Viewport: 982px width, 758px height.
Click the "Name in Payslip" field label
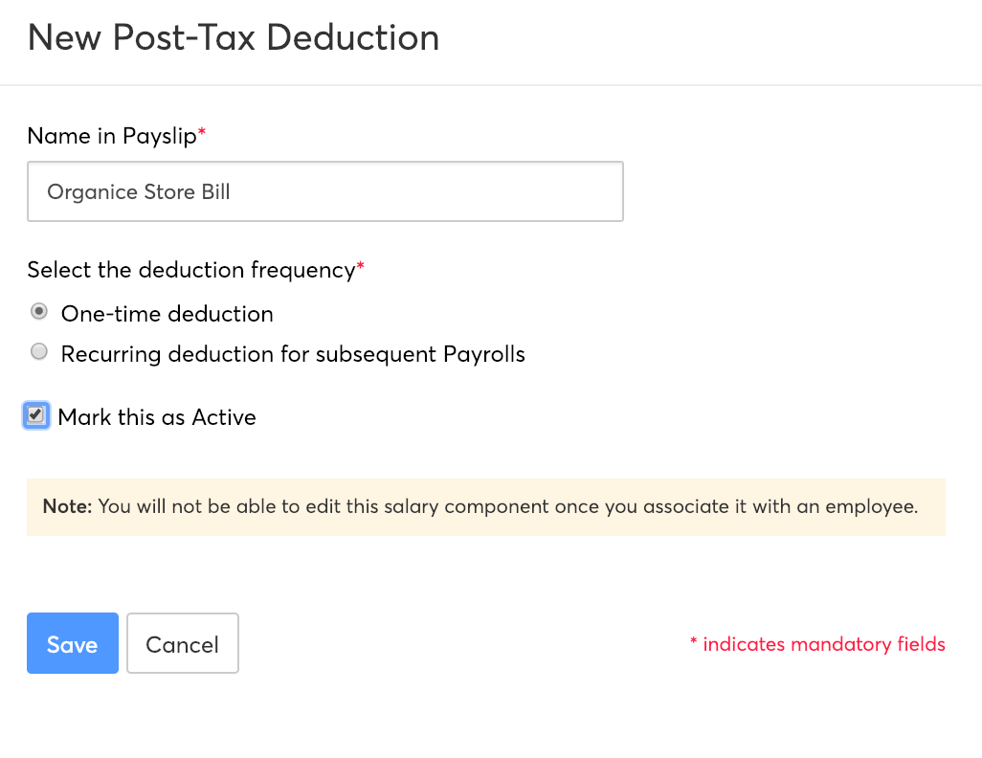tap(111, 136)
